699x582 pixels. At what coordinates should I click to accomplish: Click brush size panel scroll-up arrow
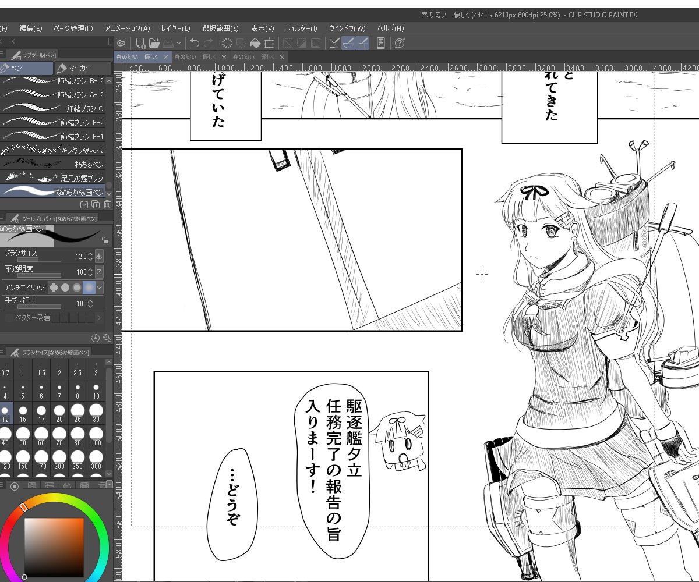point(109,363)
